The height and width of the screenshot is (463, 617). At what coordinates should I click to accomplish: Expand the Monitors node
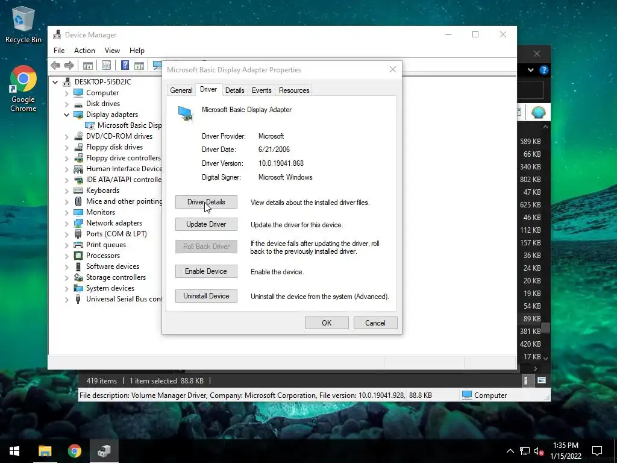pos(66,213)
